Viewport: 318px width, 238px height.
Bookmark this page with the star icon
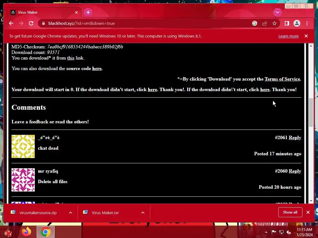pyautogui.click(x=275, y=23)
